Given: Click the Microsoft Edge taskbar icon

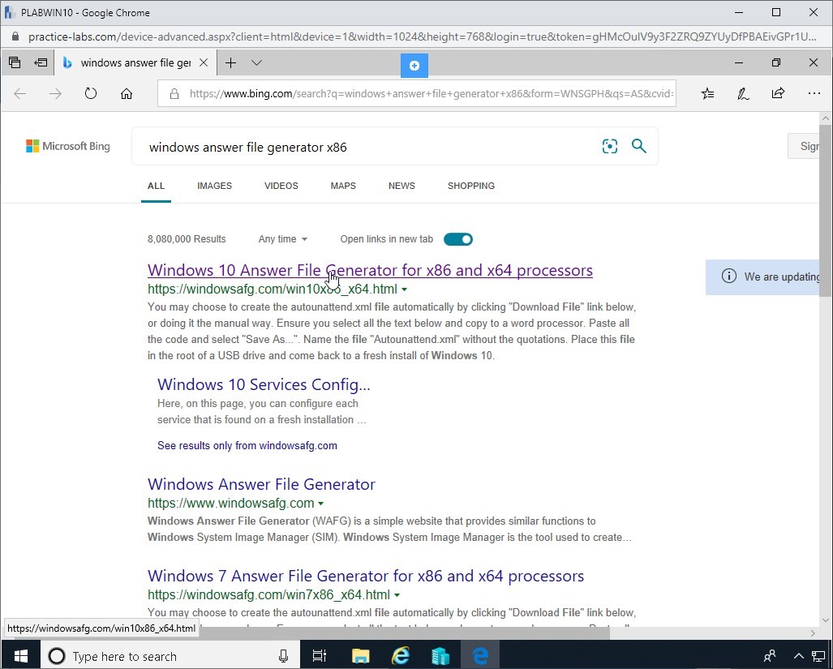Looking at the screenshot, I should [480, 656].
